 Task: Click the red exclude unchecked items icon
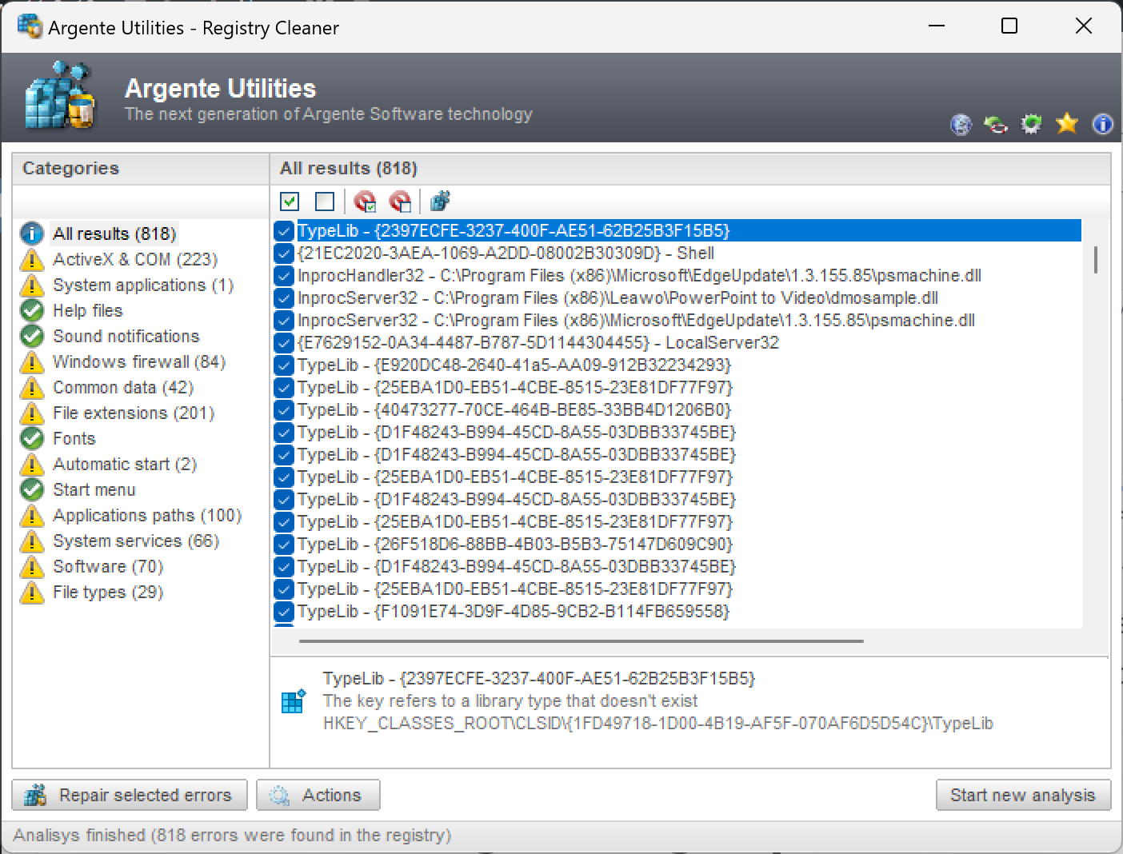tap(400, 202)
